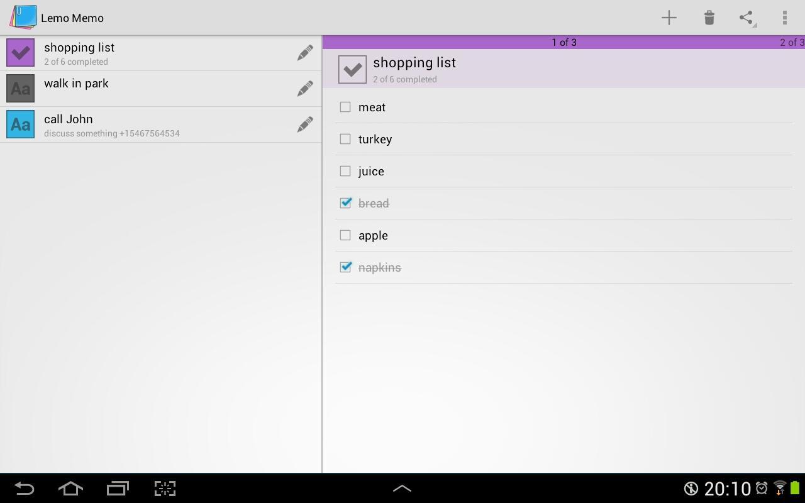
Task: Tap the large checkmark icon in the memo header
Action: click(352, 69)
